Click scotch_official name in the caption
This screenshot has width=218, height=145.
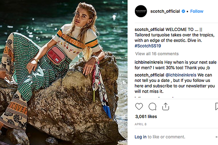[x=149, y=29]
